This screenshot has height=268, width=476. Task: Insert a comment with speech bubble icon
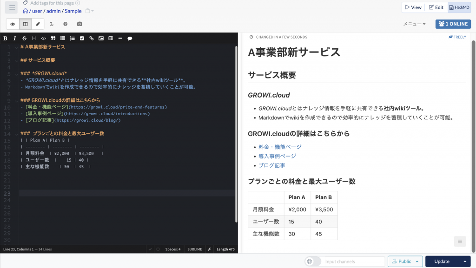[130, 38]
